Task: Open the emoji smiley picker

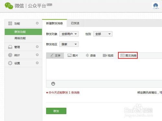Action: pos(53,84)
